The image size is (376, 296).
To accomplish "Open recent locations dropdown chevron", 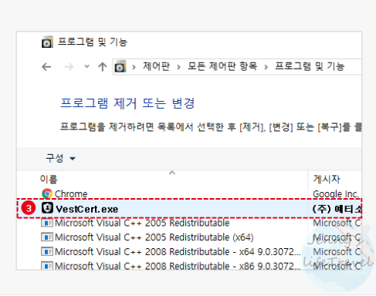I will 87,66.
